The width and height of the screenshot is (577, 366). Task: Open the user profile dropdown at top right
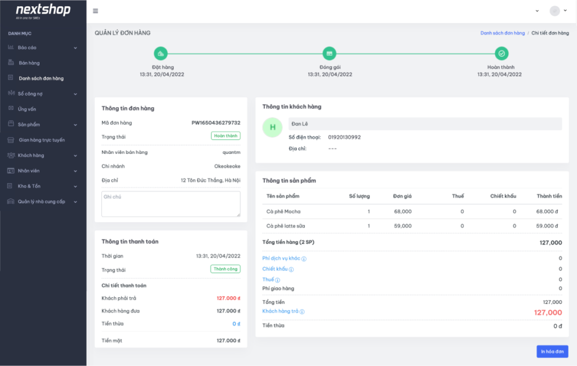click(x=558, y=11)
